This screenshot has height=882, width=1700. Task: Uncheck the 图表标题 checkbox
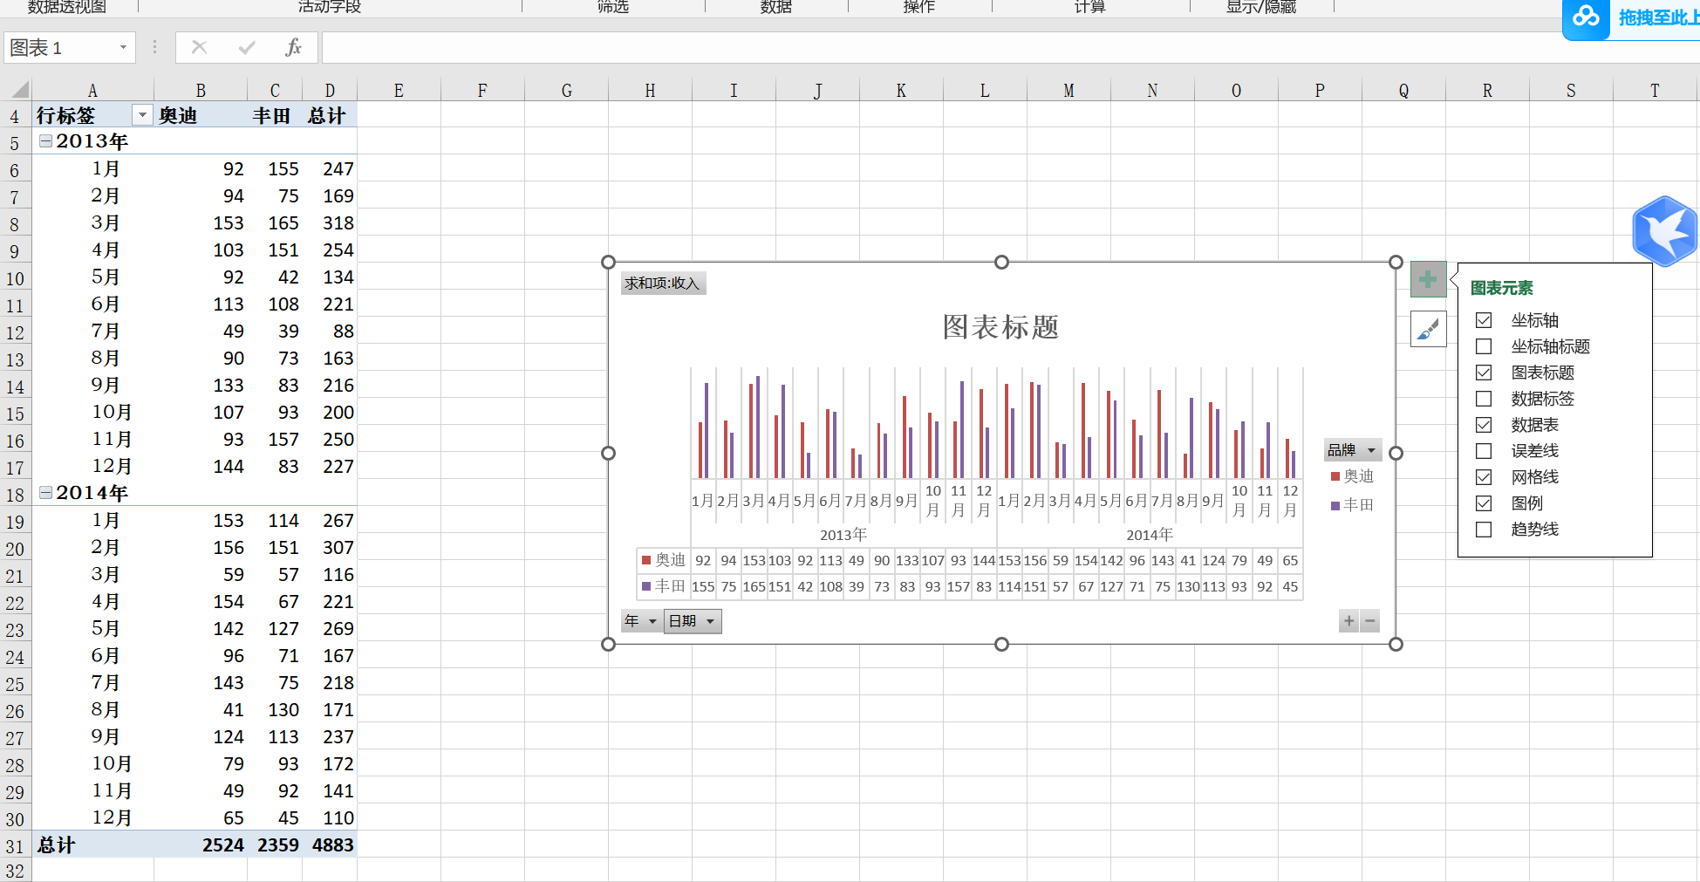pyautogui.click(x=1484, y=373)
